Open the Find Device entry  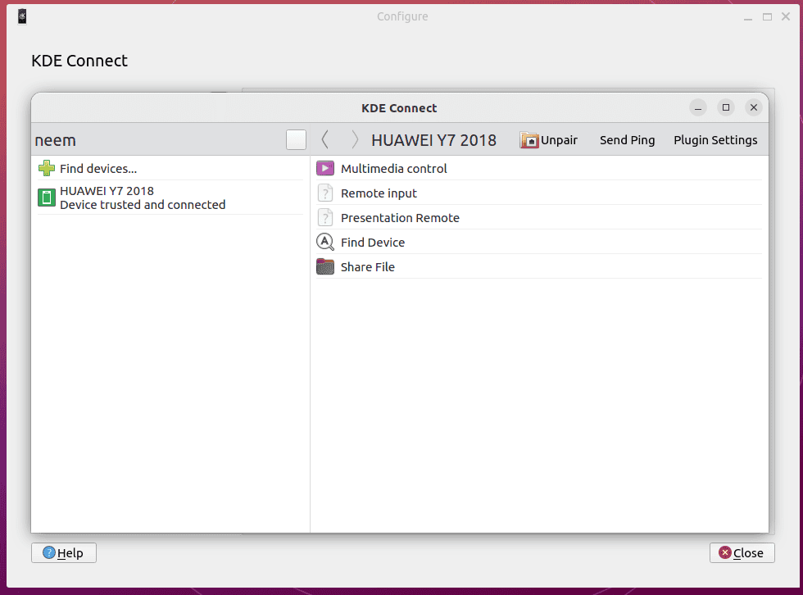pyautogui.click(x=539, y=242)
